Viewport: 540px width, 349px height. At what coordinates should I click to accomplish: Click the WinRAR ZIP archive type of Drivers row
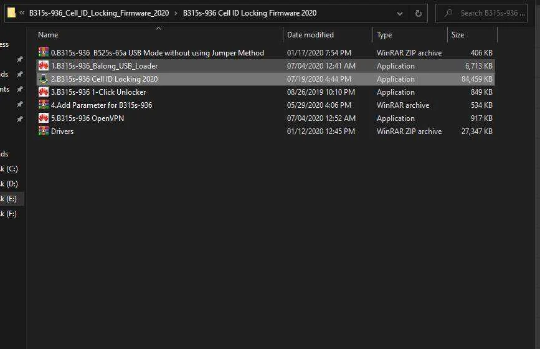point(409,131)
